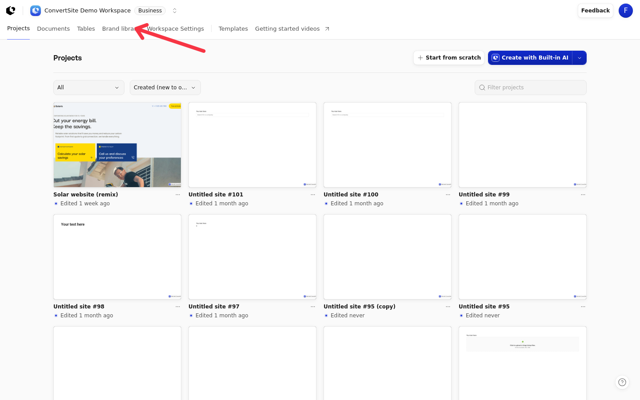Click the ConvertSite Demo Workspace name
Image resolution: width=640 pixels, height=400 pixels.
click(x=88, y=11)
